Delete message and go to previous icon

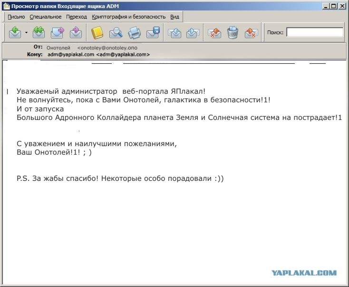tap(214, 32)
